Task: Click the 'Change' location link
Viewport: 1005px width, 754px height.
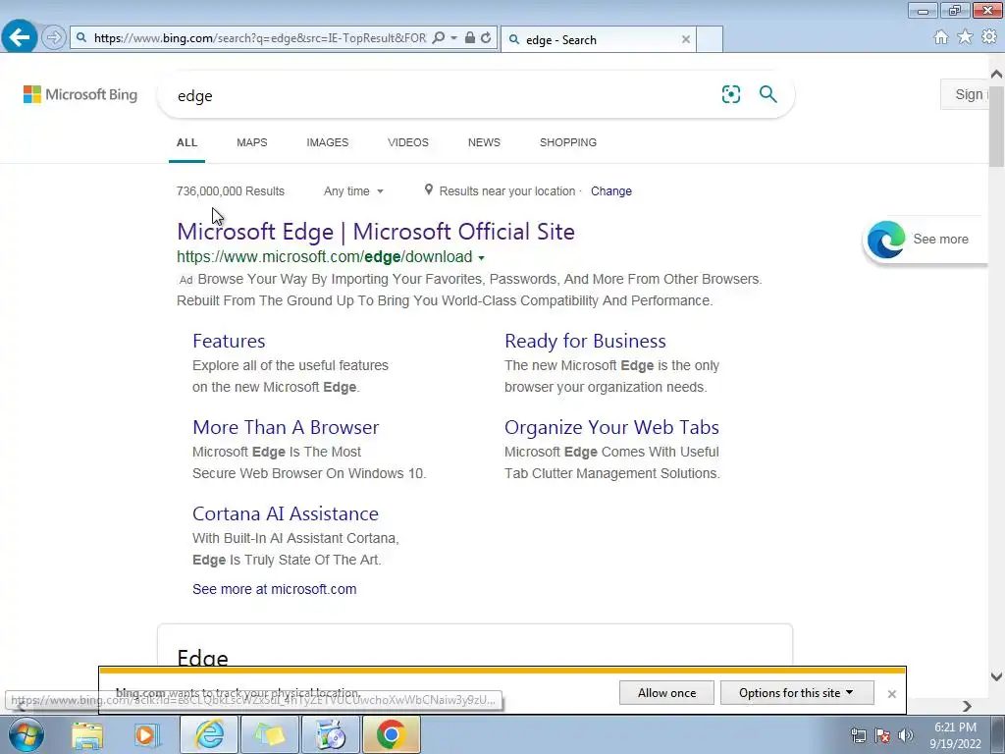Action: pyautogui.click(x=610, y=191)
